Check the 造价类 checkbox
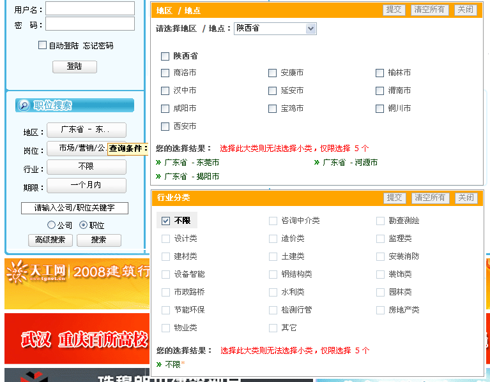The height and width of the screenshot is (382, 490). click(273, 239)
